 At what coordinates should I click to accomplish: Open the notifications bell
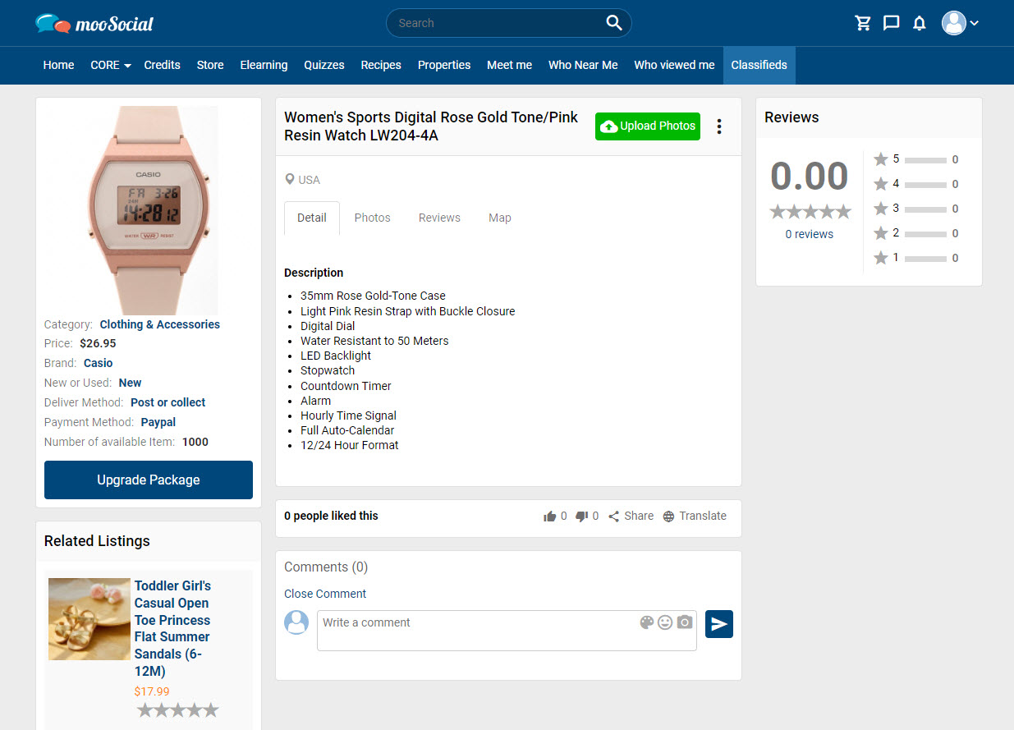coord(920,23)
